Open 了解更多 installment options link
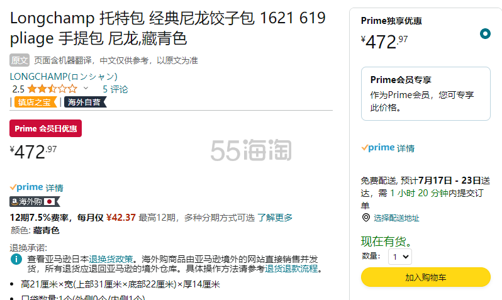 coord(275,218)
